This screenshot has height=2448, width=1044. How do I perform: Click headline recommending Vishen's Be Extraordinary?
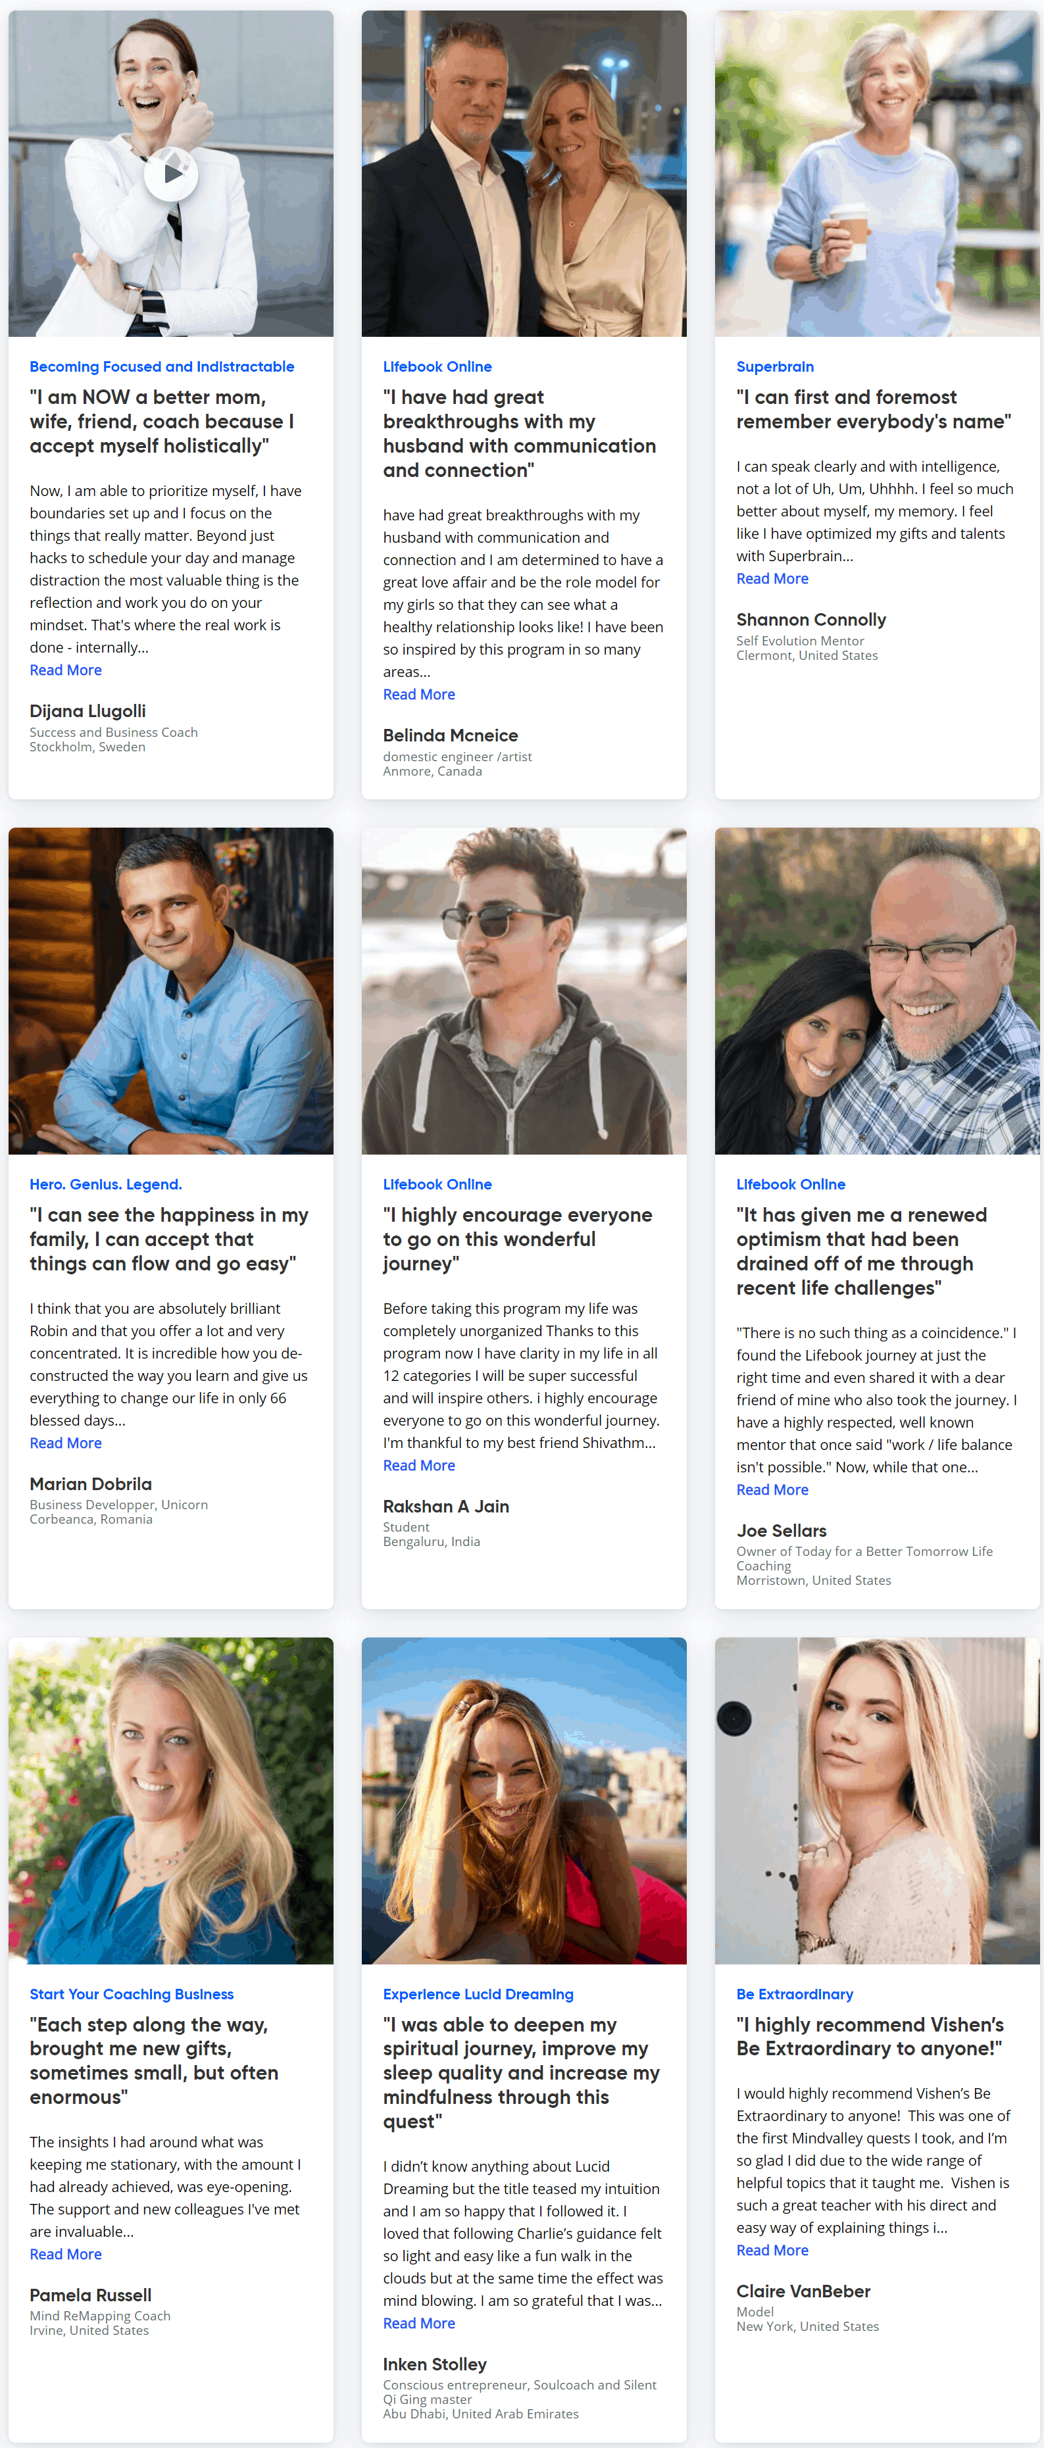tap(870, 2037)
